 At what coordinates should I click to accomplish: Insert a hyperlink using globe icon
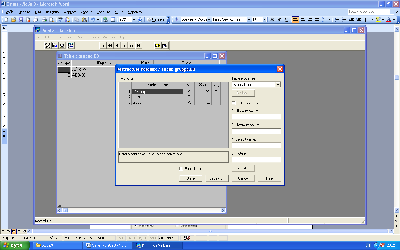[106, 20]
